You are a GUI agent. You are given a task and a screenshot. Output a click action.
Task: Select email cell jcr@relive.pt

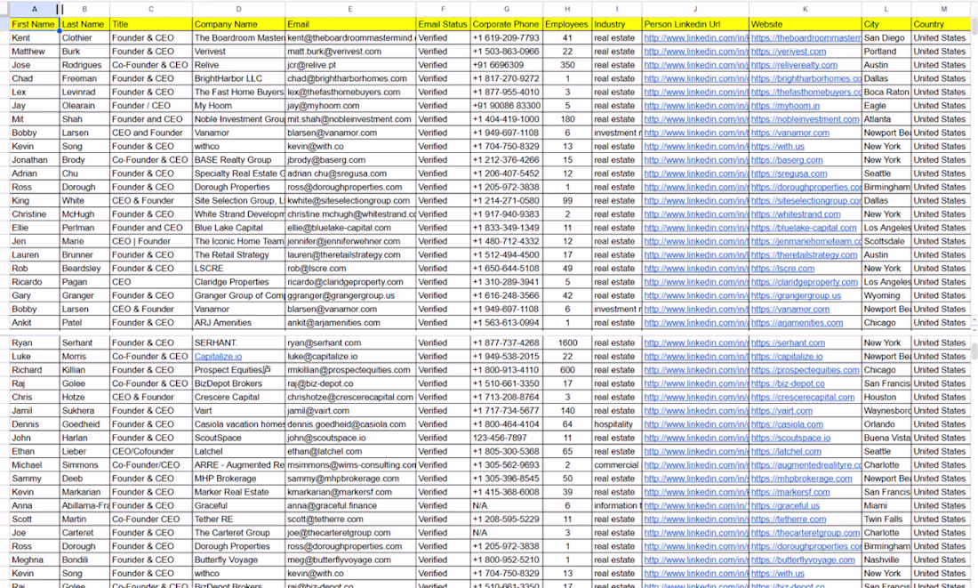pos(350,65)
